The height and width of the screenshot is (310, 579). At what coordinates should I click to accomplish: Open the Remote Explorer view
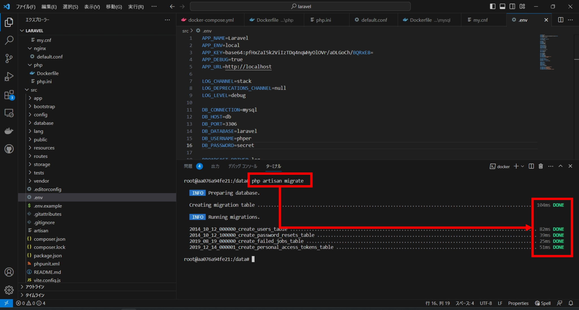coord(9,113)
